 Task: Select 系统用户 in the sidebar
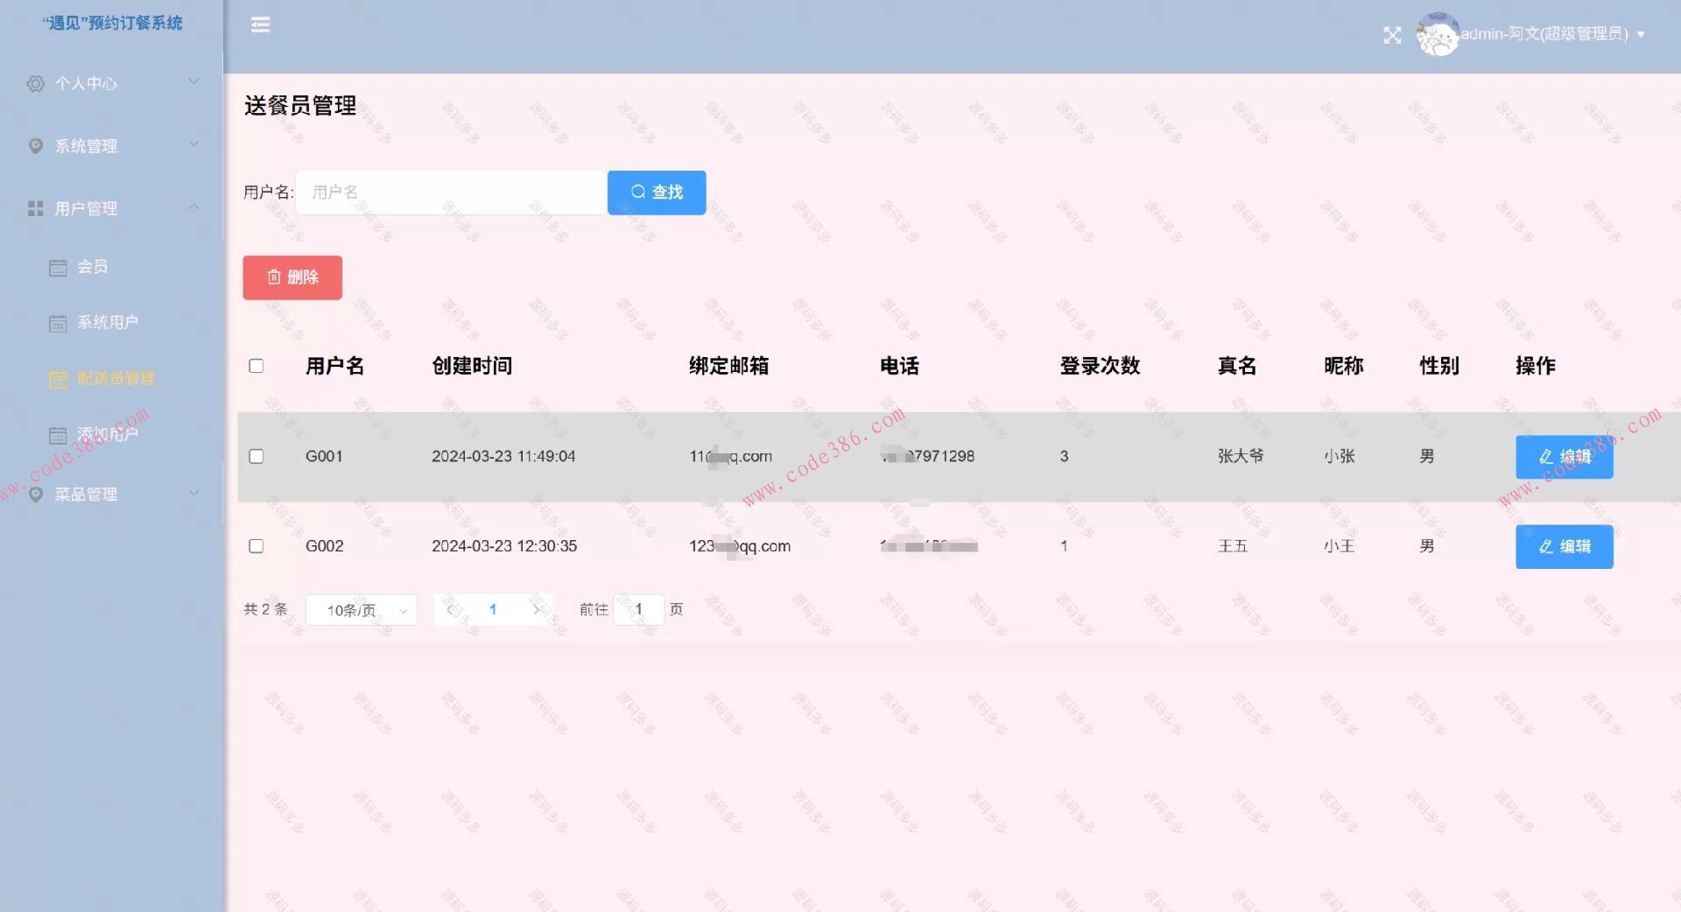(x=107, y=322)
